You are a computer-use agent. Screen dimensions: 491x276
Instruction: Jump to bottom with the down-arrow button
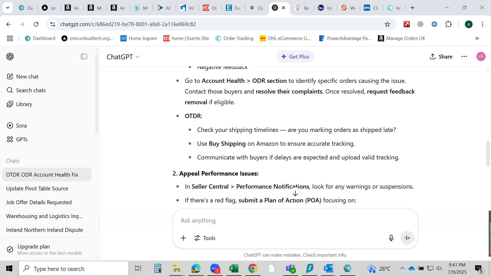[x=295, y=193]
